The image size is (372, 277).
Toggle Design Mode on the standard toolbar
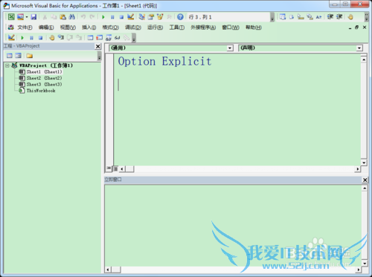coord(130,17)
